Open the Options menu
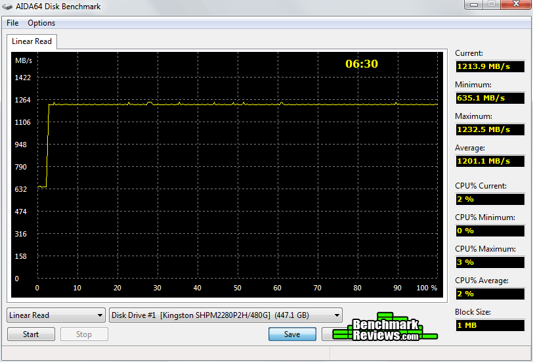The height and width of the screenshot is (362, 533). tap(41, 23)
